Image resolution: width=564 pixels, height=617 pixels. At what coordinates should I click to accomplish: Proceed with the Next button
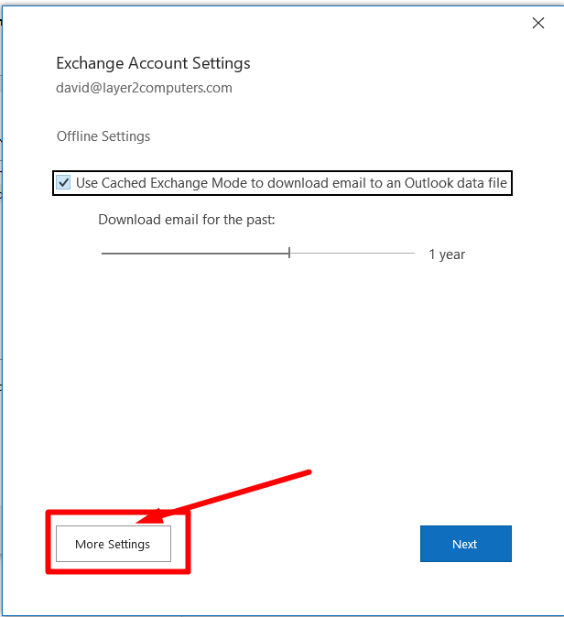(466, 544)
